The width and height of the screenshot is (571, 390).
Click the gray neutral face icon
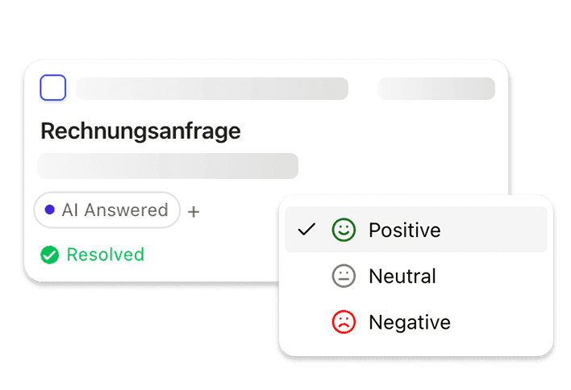coord(344,276)
